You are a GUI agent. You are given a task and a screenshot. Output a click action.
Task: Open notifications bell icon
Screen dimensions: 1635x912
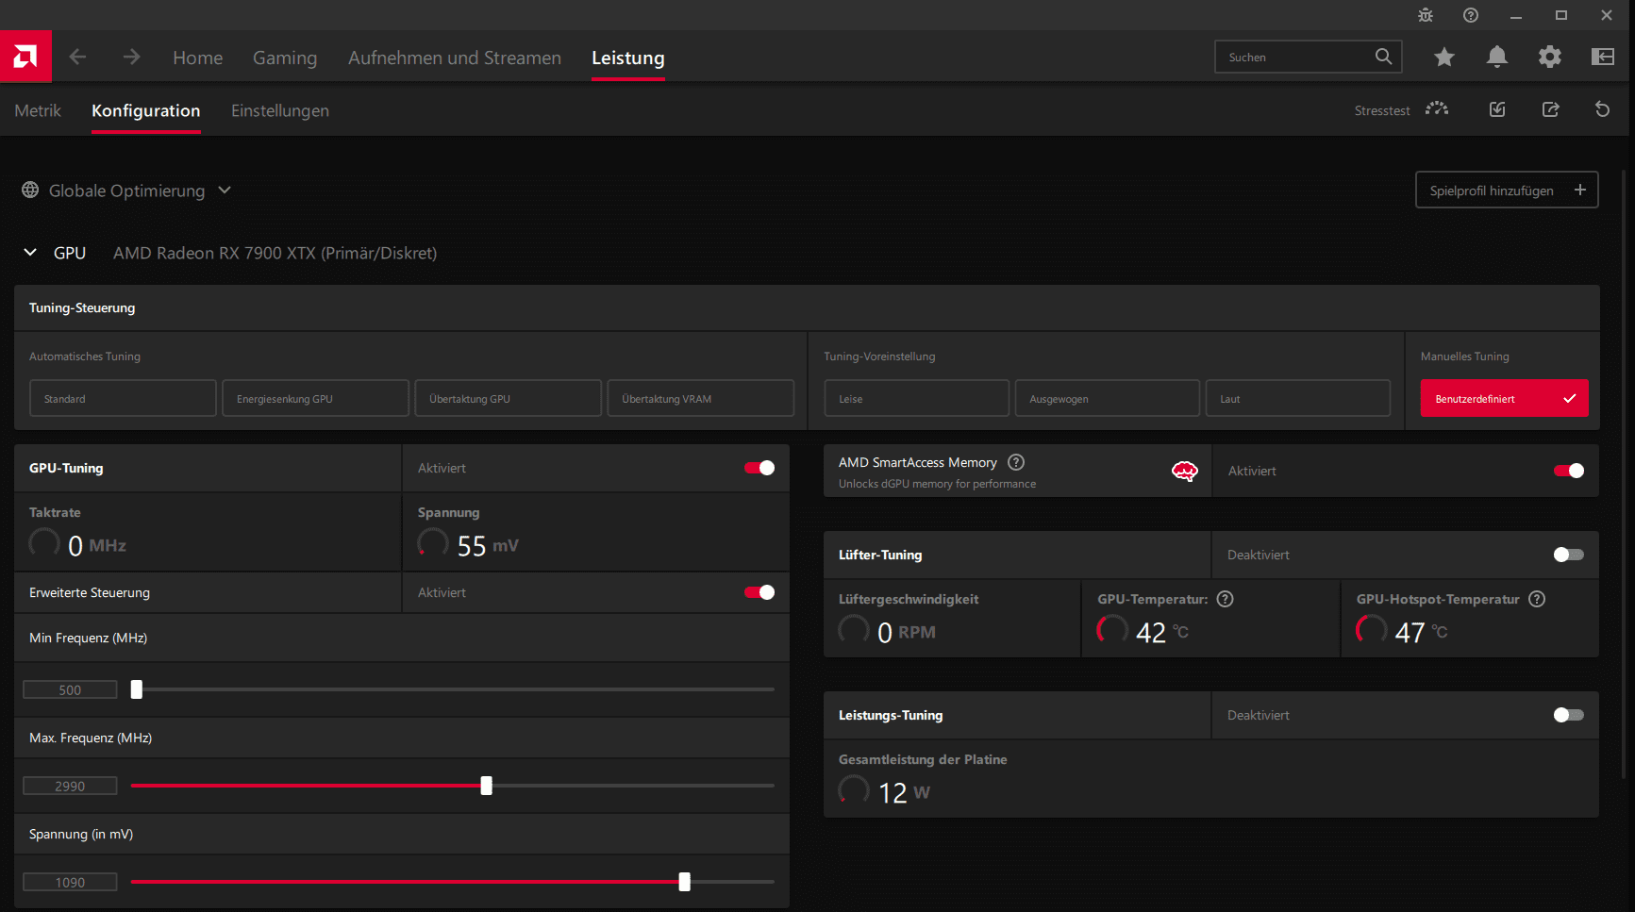point(1497,58)
